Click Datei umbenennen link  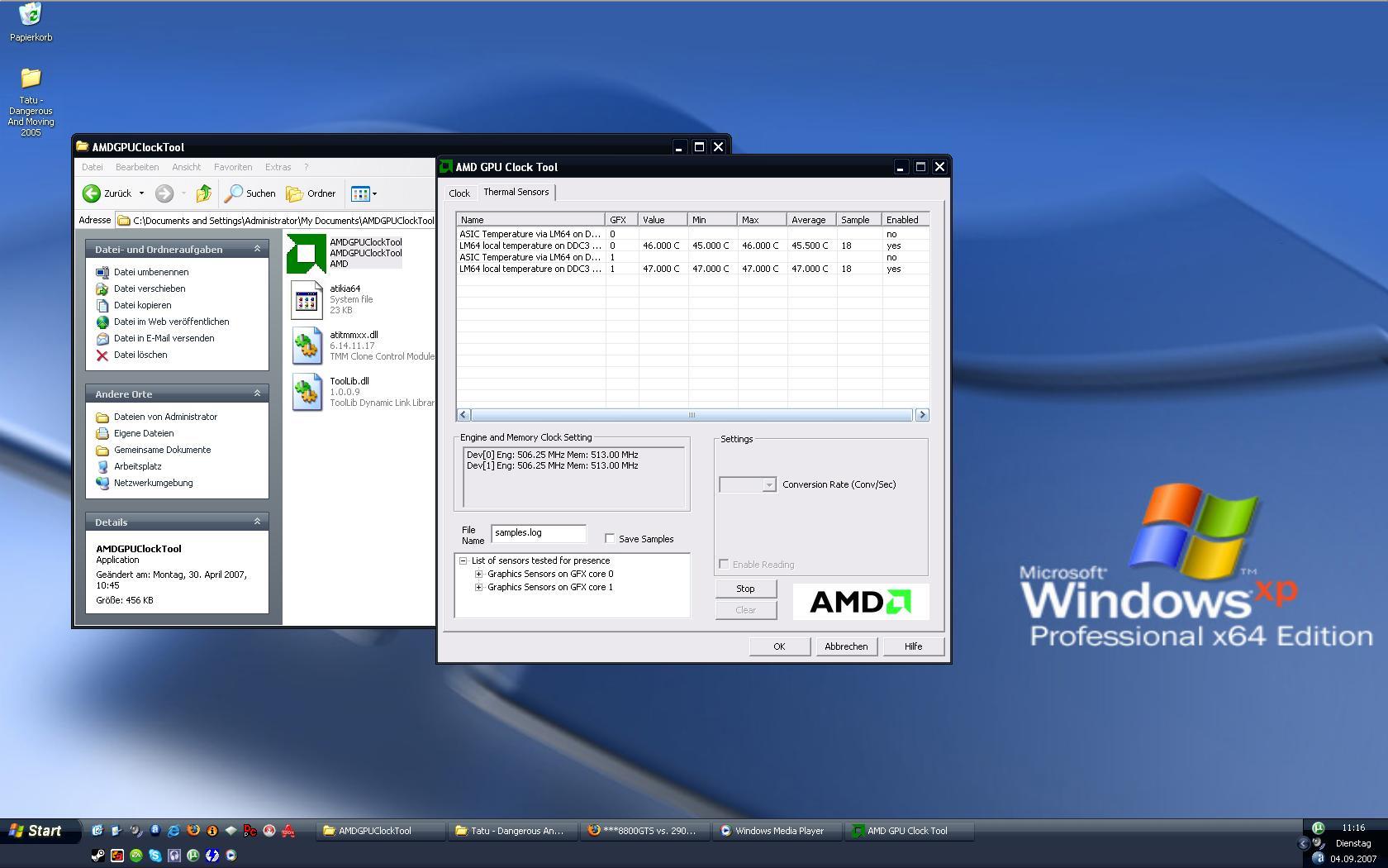click(151, 272)
